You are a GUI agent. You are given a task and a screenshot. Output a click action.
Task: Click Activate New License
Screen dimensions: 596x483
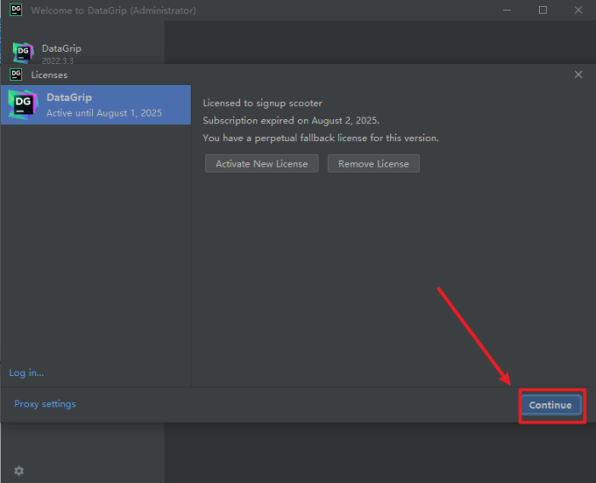[x=261, y=163]
